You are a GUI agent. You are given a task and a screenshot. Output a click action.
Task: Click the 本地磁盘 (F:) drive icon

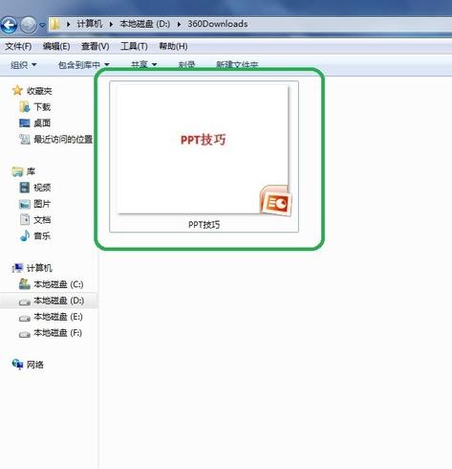(25, 334)
